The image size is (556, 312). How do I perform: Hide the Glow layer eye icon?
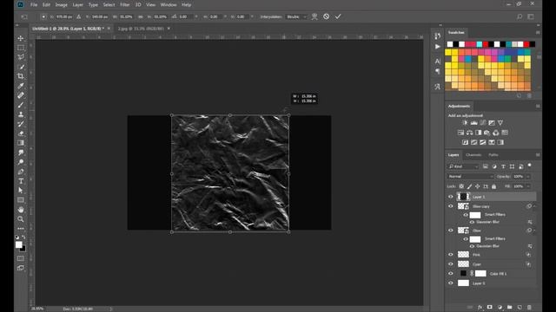(451, 231)
